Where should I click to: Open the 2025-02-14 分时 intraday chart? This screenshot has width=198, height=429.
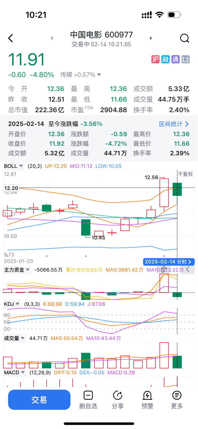coord(169,262)
